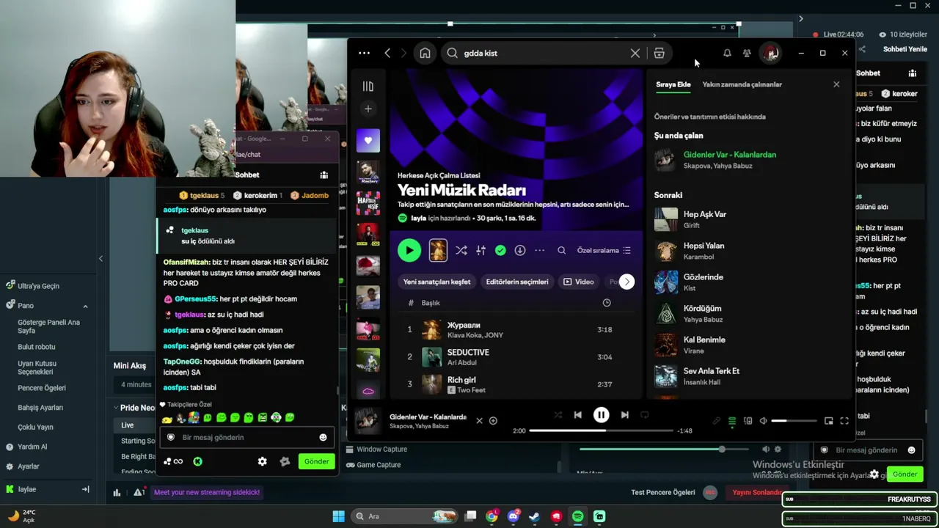Go back in Spotify navigation
Screen dimensions: 939x528
point(387,53)
